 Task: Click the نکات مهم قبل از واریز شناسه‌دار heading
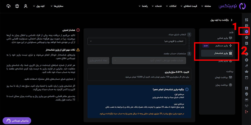[60, 50]
